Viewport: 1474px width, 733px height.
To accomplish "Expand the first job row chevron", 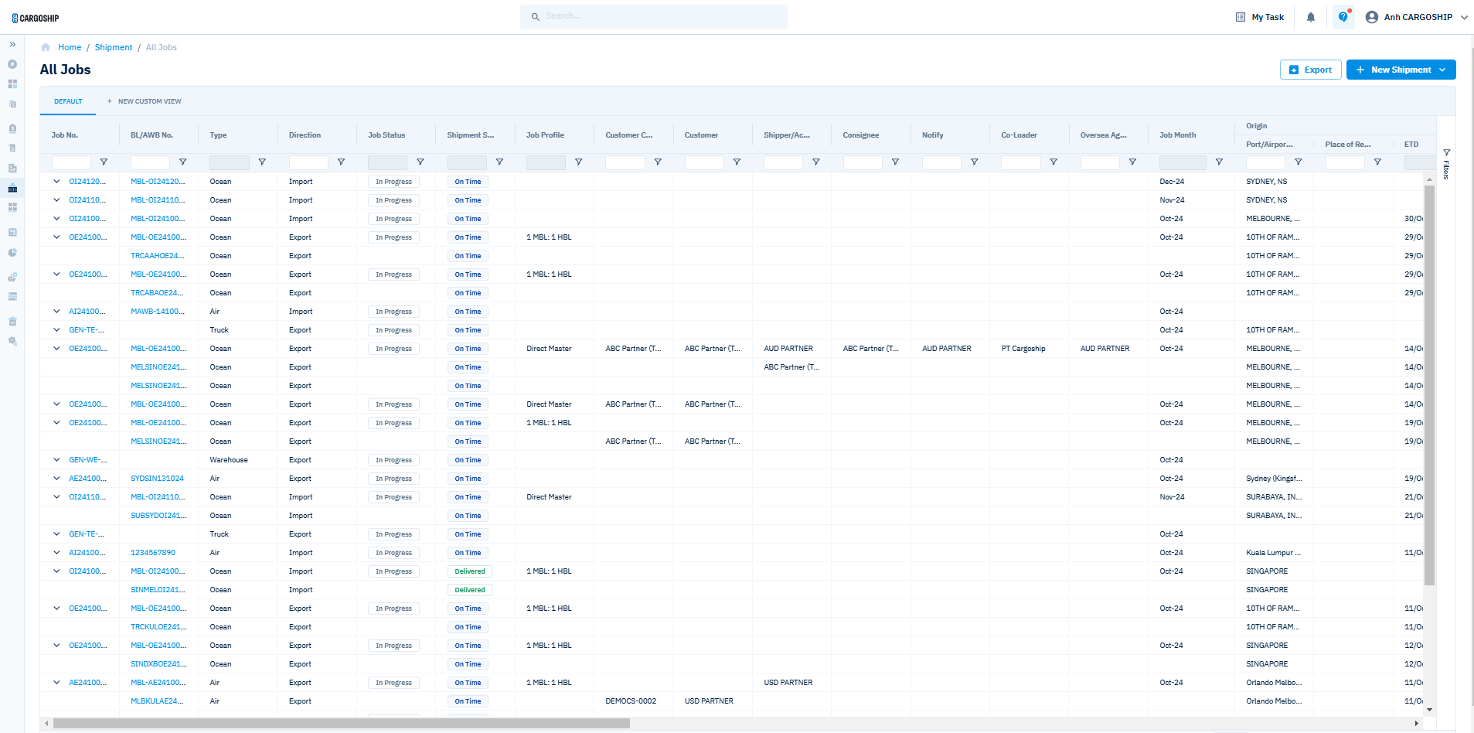I will click(x=56, y=182).
